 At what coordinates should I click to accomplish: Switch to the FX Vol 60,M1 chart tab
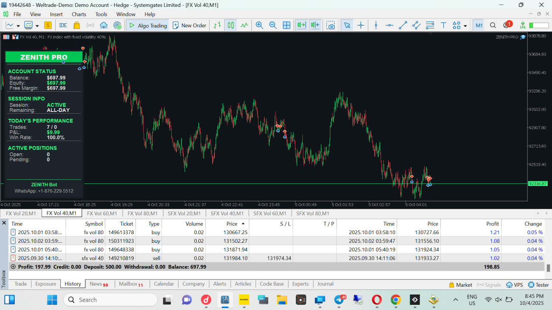102,213
